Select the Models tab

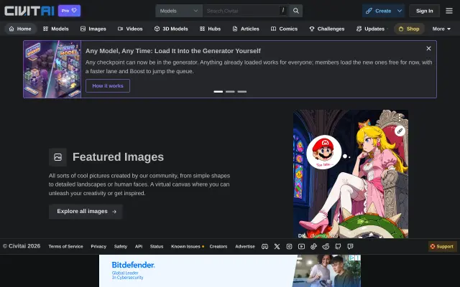click(56, 29)
